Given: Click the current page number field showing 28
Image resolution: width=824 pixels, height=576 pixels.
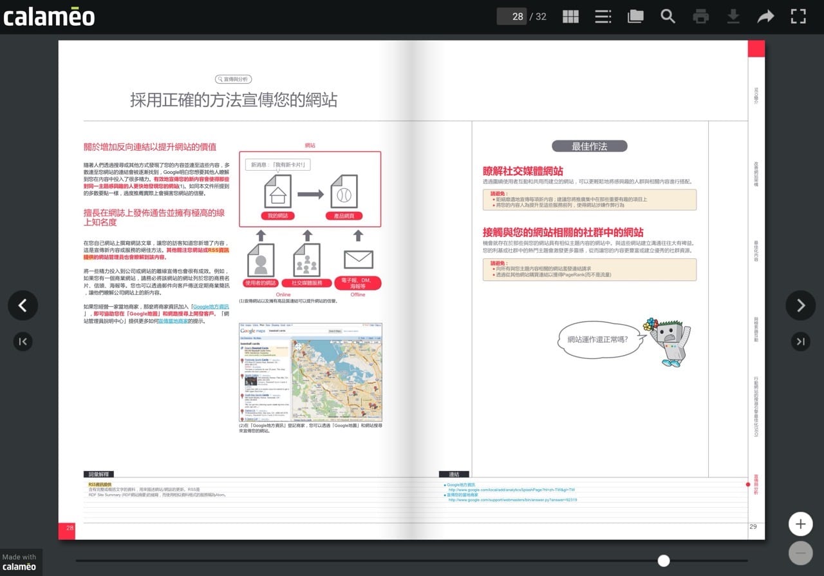Looking at the screenshot, I should 512,17.
